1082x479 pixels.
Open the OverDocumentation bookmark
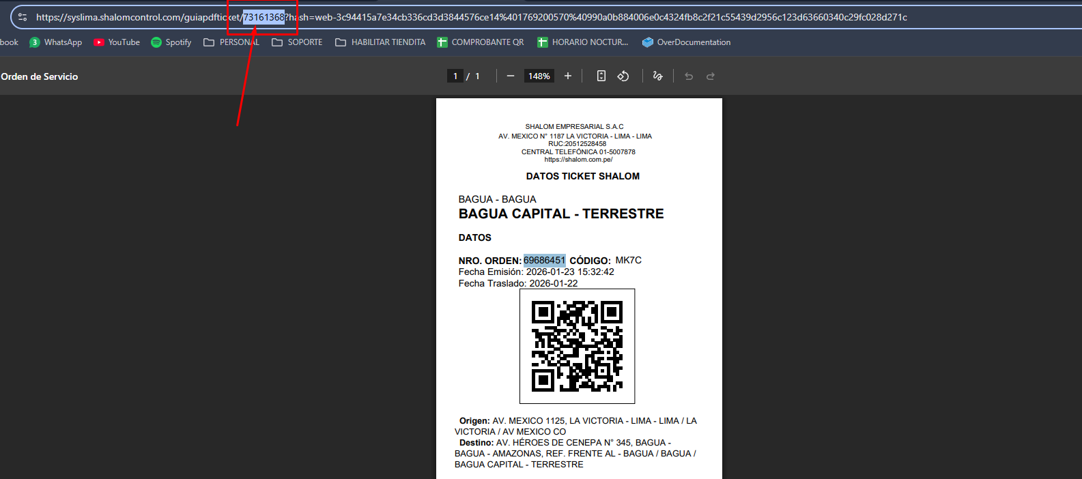pos(686,42)
